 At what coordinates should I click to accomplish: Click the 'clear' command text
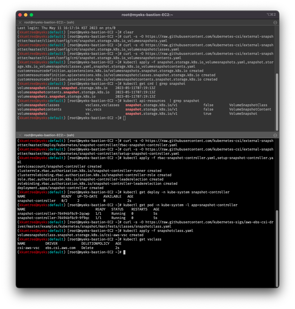tap(128, 32)
